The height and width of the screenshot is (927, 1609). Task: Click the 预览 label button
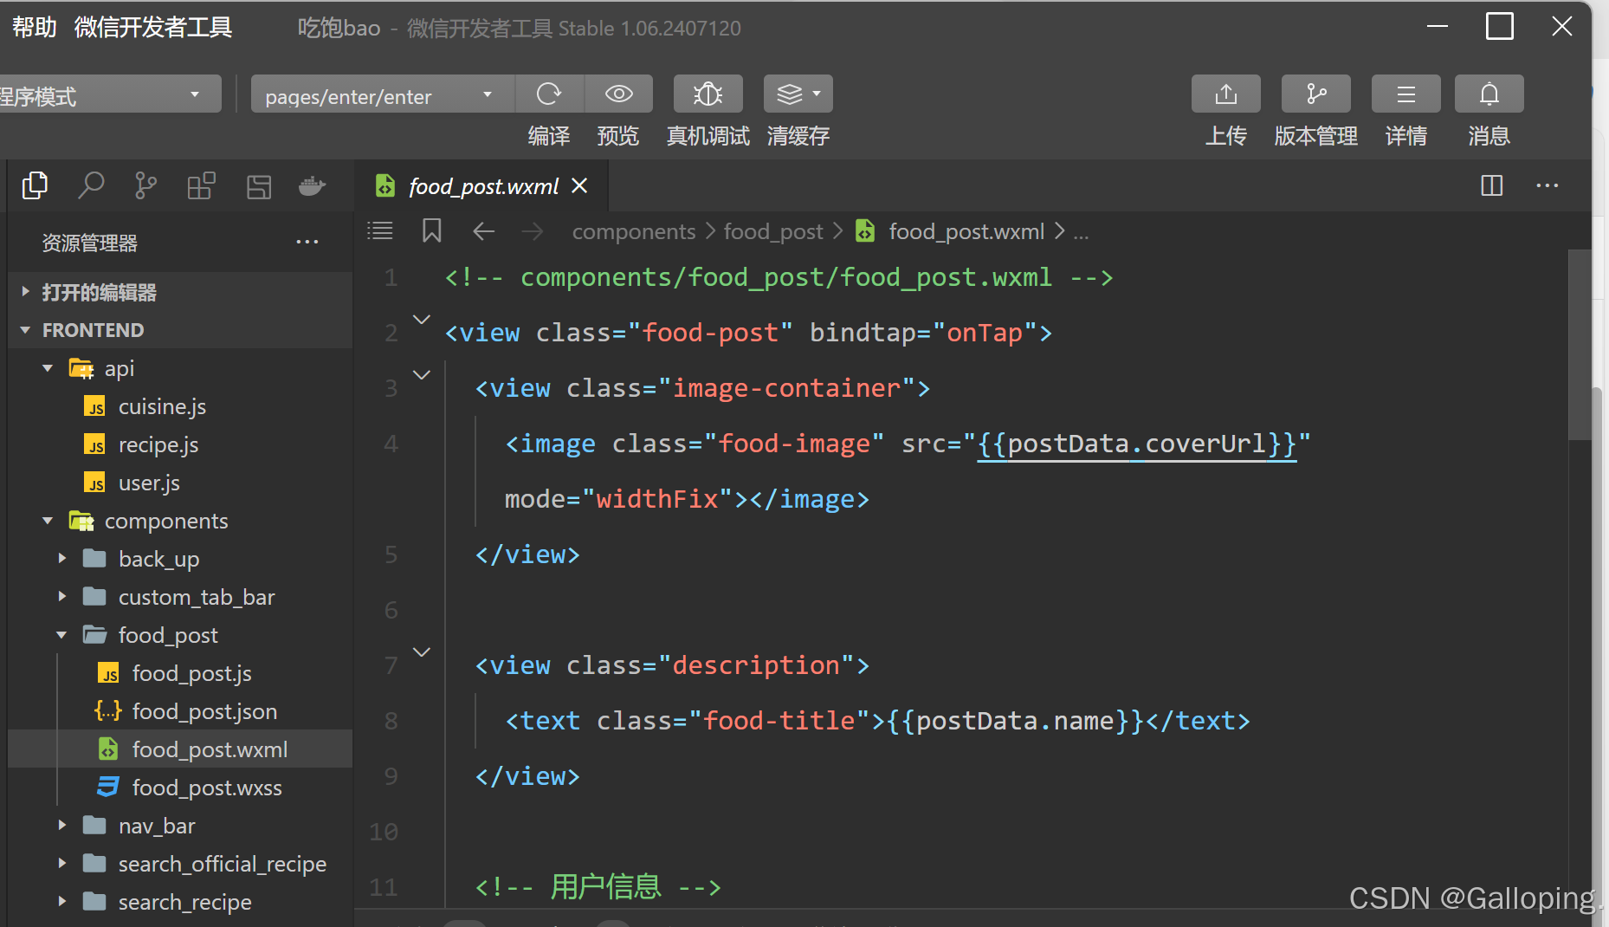(618, 136)
